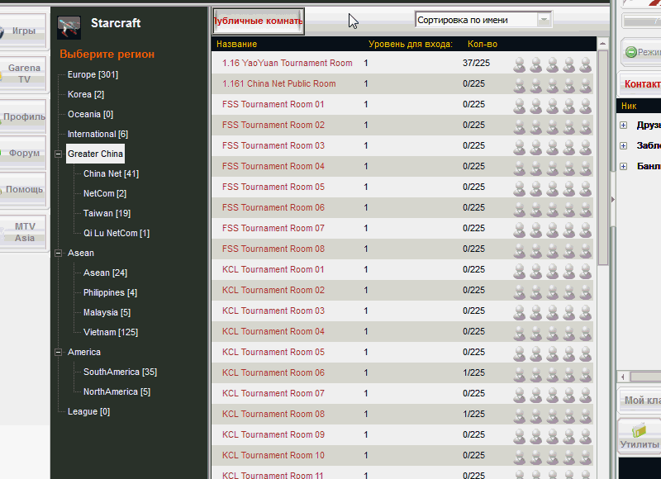Click player icons for YaoYuan Tournament Room
The image size is (661, 479).
point(552,64)
